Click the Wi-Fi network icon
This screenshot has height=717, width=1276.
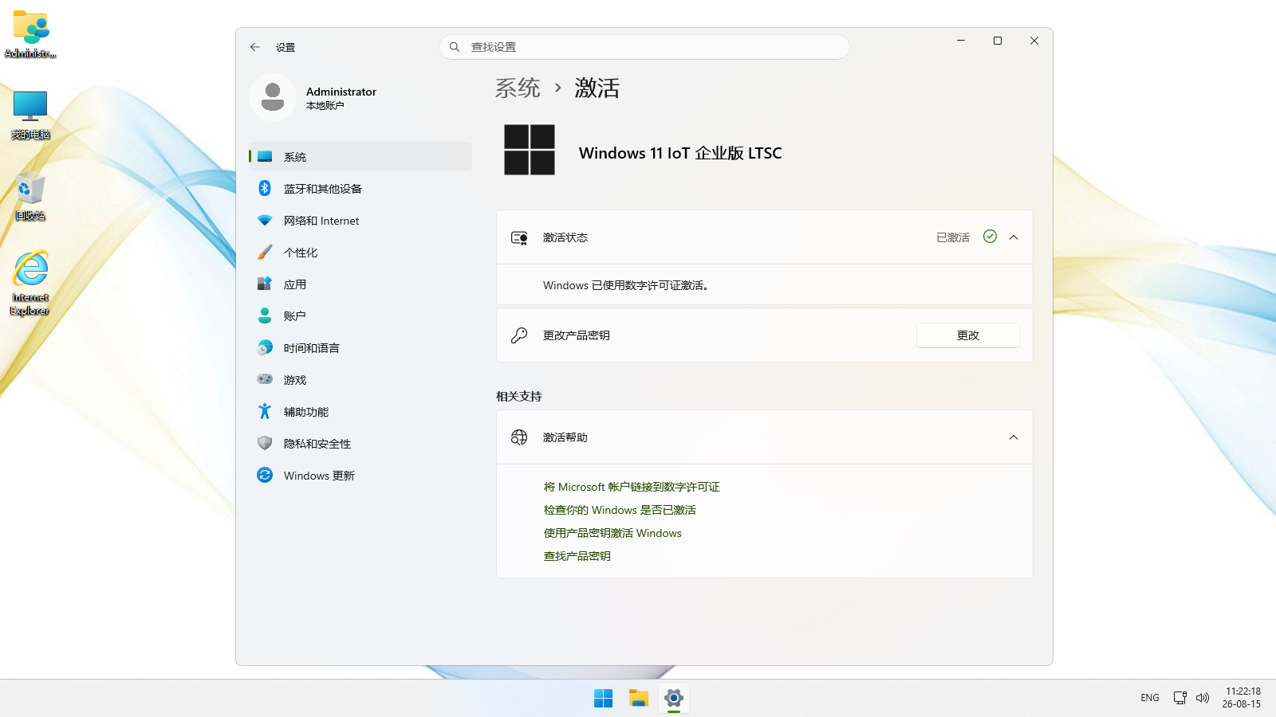pos(265,220)
